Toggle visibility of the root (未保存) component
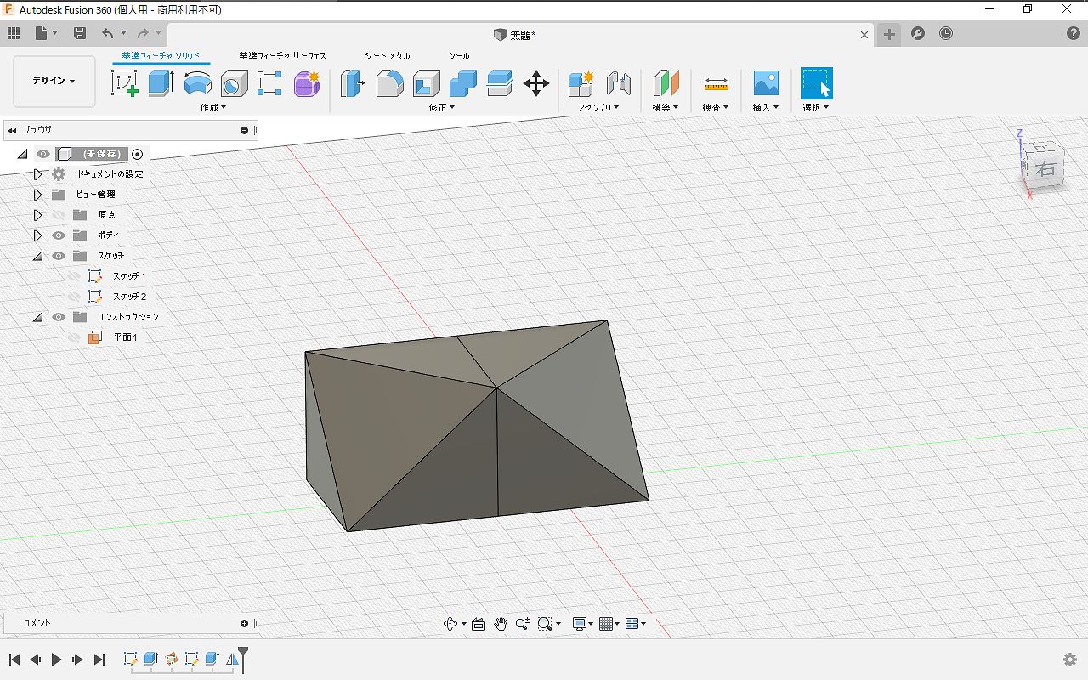Viewport: 1088px width, 680px height. pyautogui.click(x=42, y=154)
